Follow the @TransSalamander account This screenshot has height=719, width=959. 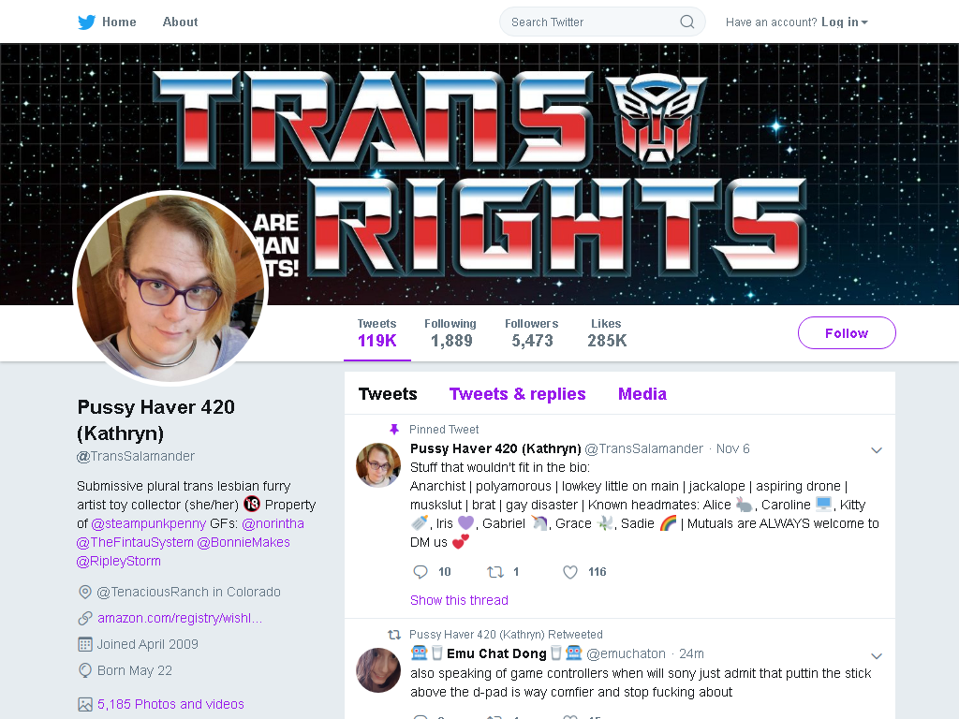click(x=847, y=333)
